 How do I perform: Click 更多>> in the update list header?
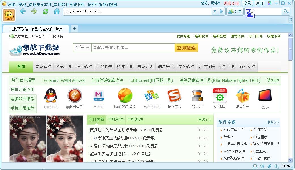205,120
